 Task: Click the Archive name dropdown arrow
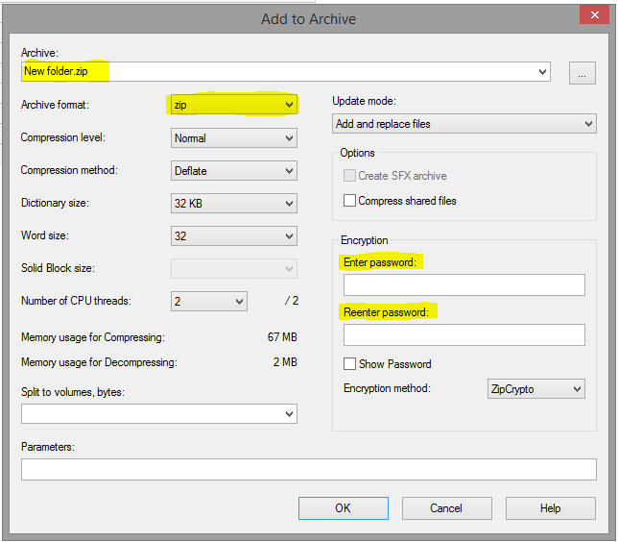(x=543, y=72)
